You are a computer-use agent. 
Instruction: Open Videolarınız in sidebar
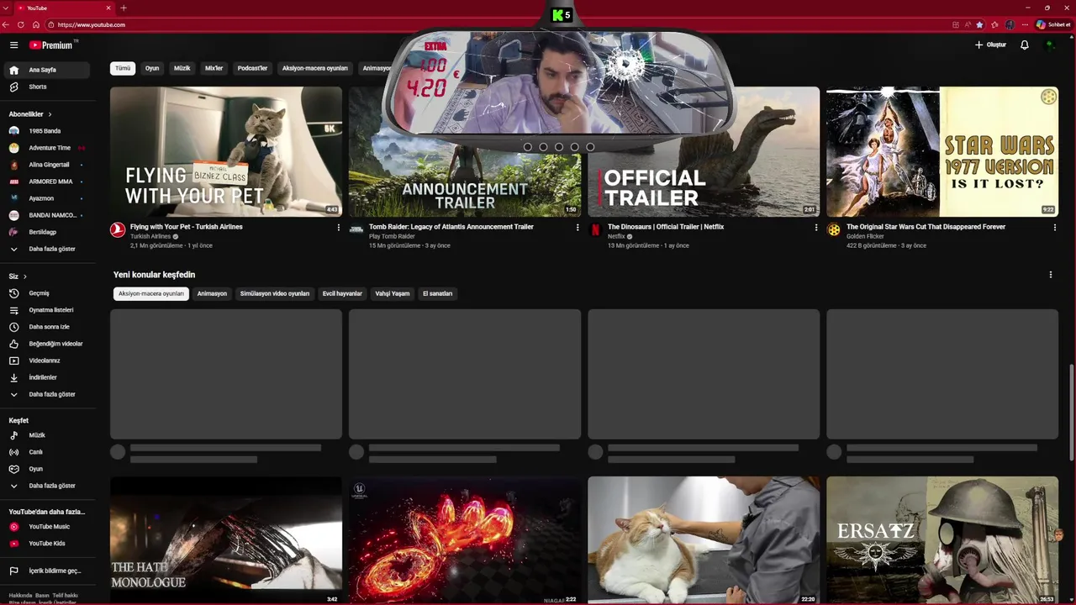point(46,360)
